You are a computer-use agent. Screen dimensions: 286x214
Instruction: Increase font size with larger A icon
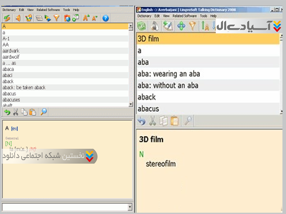pos(86,18)
